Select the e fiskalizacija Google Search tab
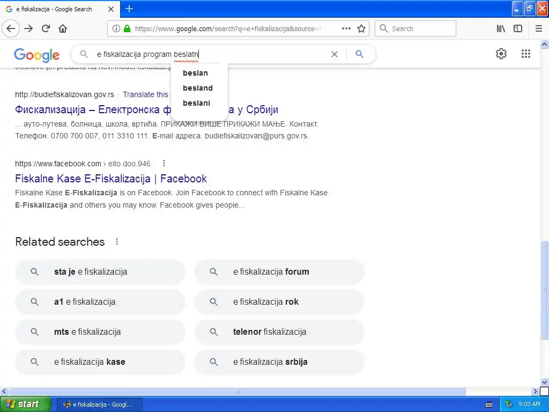This screenshot has height=412, width=549. [60, 9]
